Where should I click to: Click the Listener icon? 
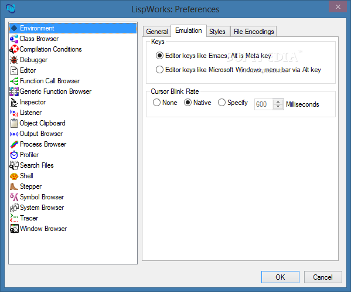(14, 113)
